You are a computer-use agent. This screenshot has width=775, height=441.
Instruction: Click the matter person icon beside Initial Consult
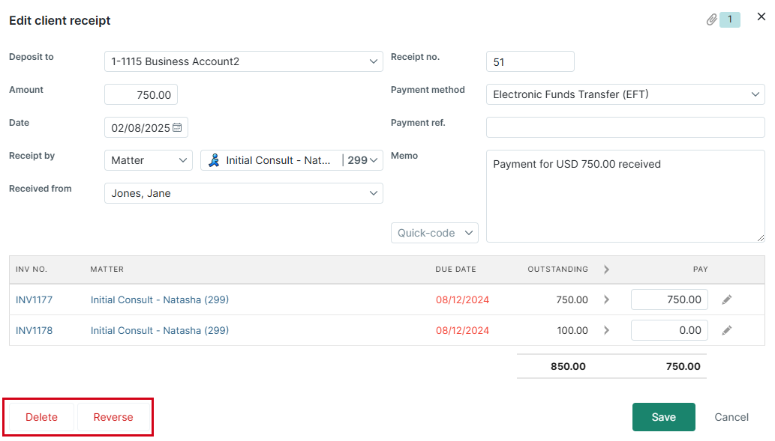[214, 160]
